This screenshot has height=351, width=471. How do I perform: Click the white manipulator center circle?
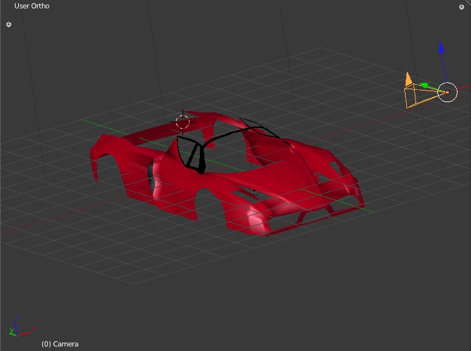(447, 92)
